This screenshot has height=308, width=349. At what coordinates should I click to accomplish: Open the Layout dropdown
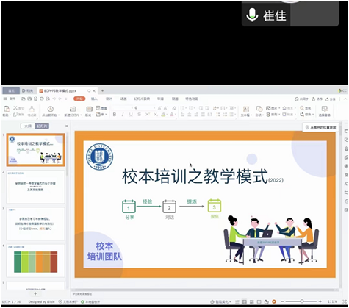pos(89,115)
